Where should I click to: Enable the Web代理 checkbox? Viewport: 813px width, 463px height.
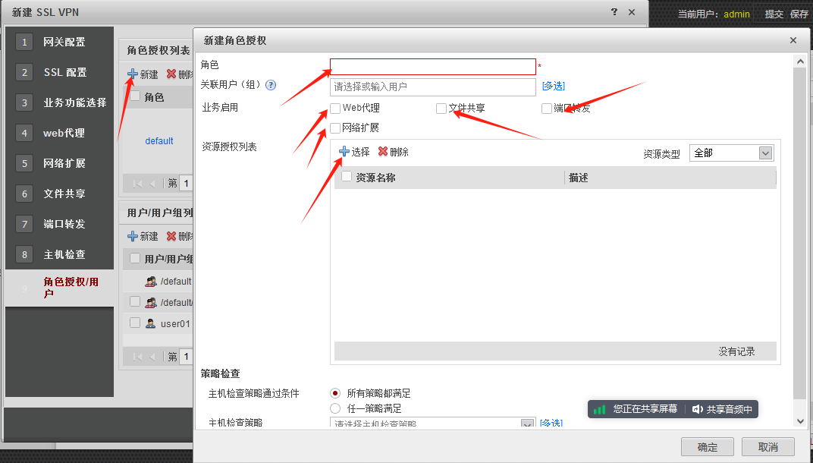coord(335,108)
